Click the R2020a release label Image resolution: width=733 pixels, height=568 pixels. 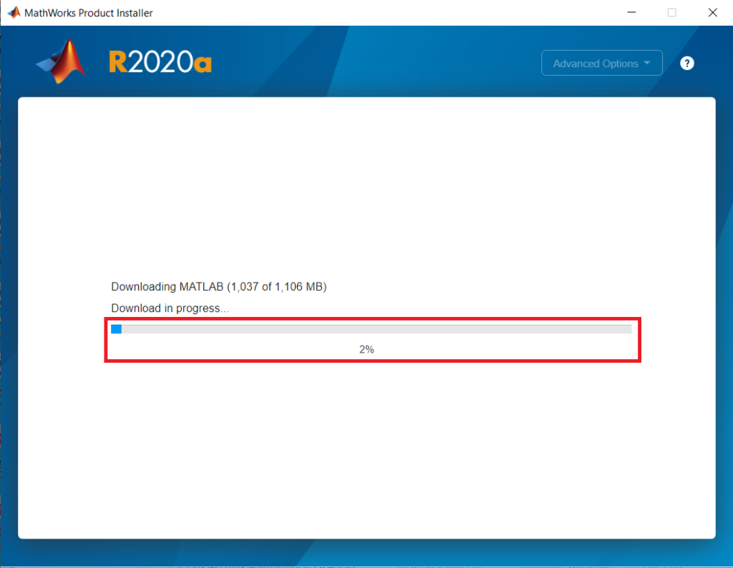coord(160,63)
